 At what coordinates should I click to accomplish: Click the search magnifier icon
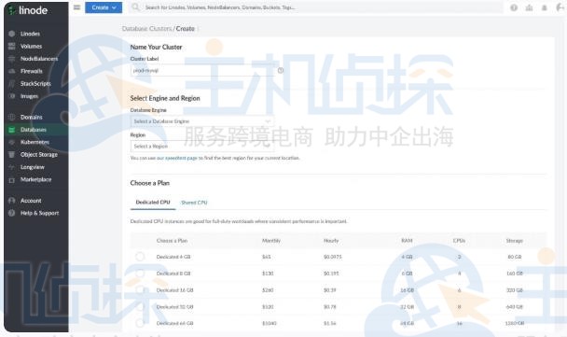tap(135, 7)
